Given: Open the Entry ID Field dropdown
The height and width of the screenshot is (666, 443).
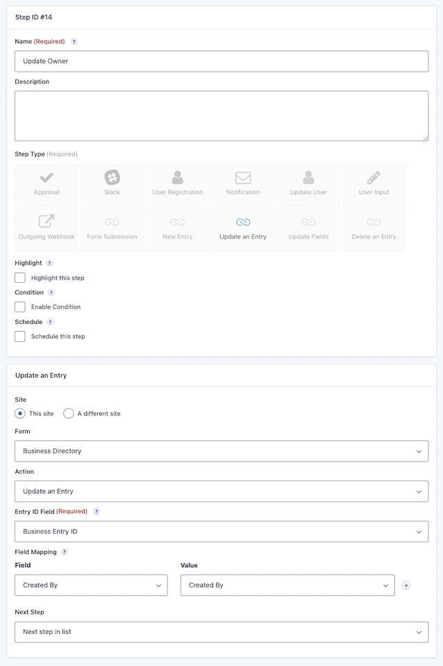Looking at the screenshot, I should click(221, 532).
